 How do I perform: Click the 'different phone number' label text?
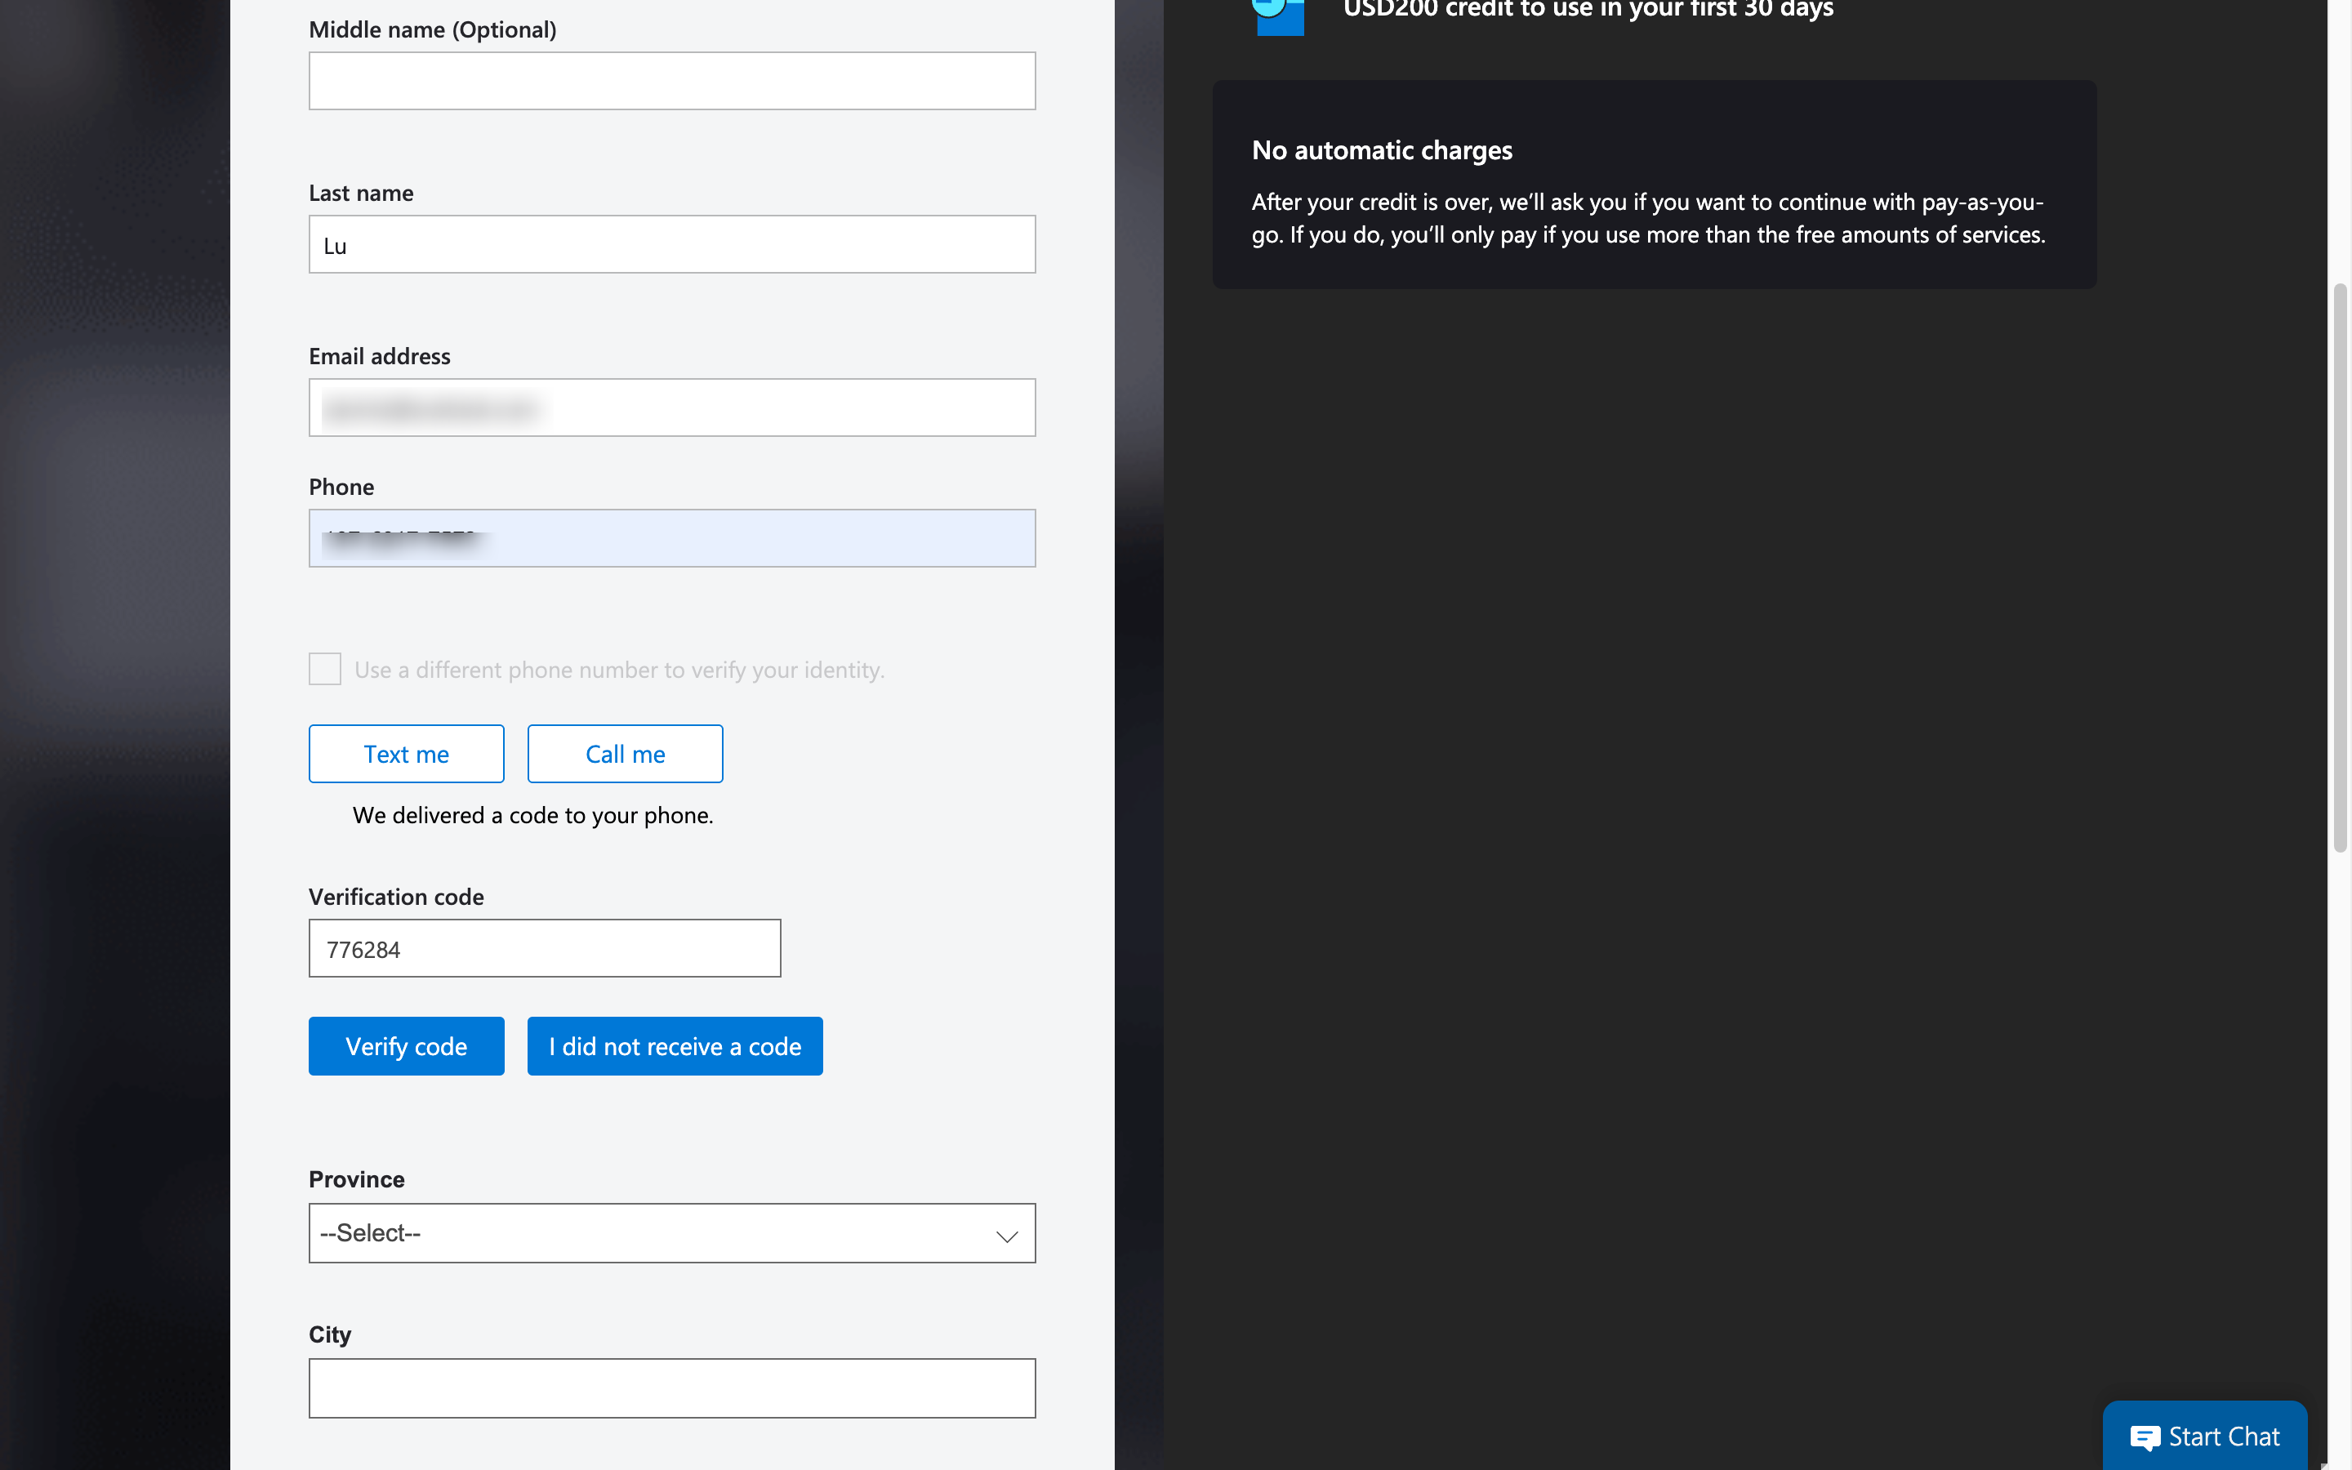point(619,670)
